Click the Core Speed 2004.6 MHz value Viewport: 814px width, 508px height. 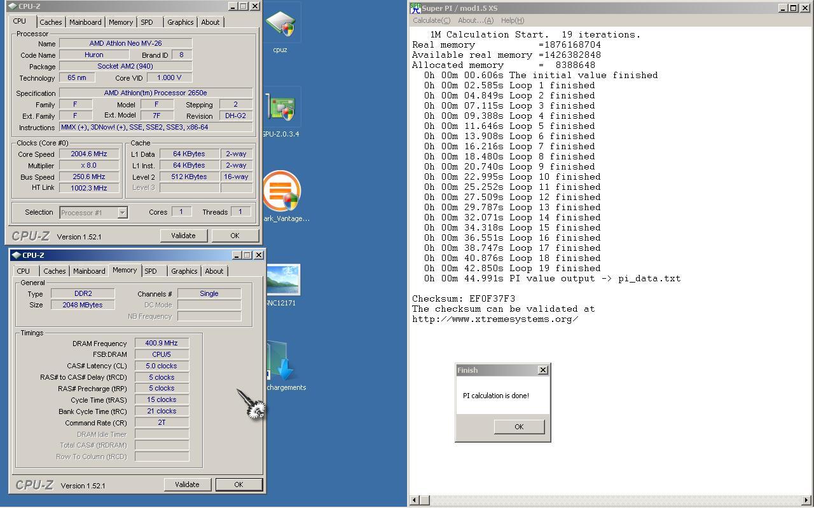pyautogui.click(x=89, y=154)
